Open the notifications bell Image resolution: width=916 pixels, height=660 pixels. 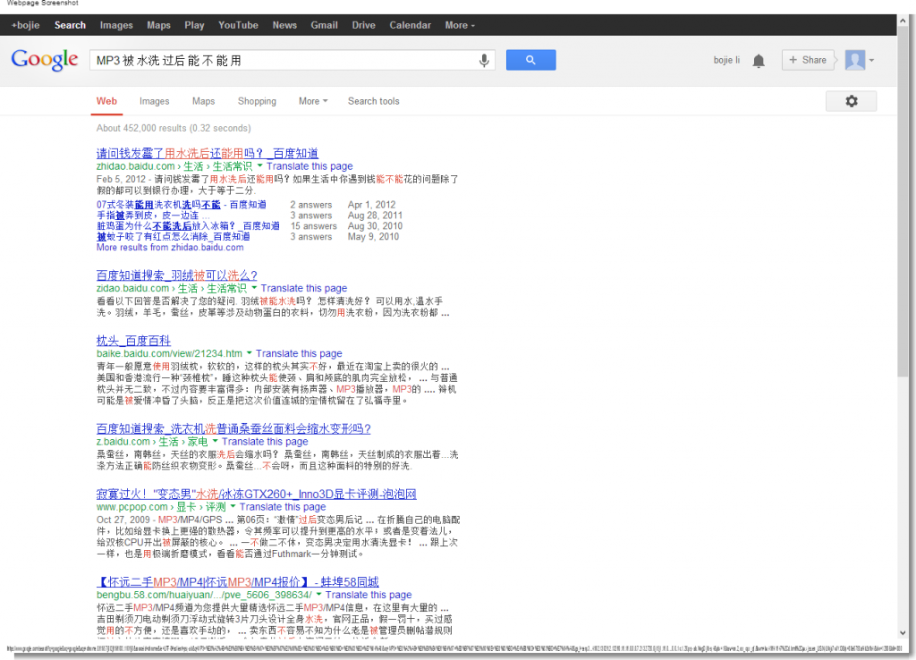click(x=759, y=59)
